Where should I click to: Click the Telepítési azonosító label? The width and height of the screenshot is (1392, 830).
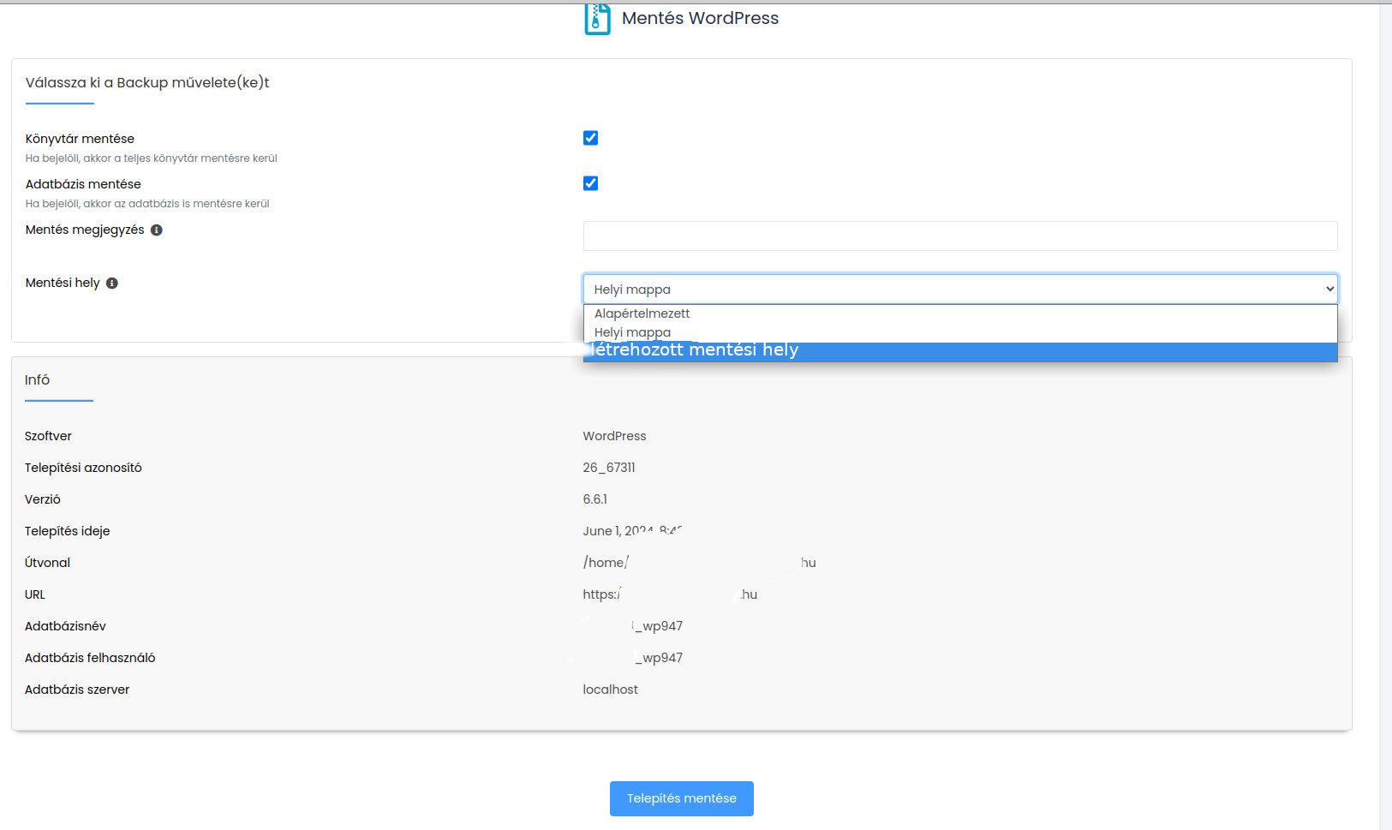[x=83, y=468]
